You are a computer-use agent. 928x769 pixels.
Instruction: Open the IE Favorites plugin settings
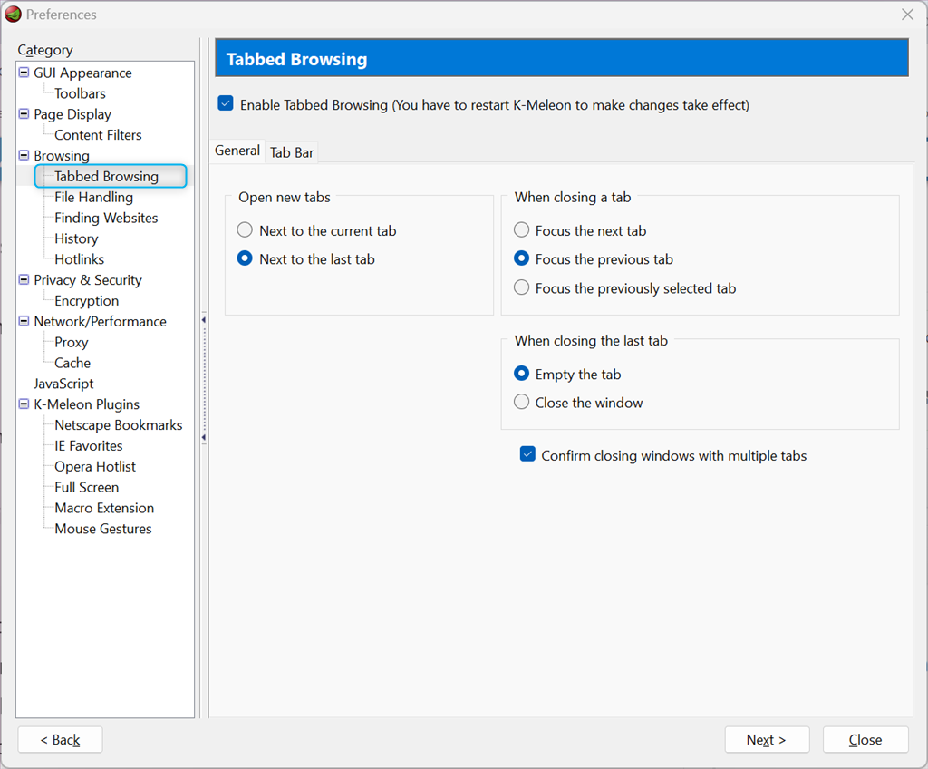[x=88, y=446]
